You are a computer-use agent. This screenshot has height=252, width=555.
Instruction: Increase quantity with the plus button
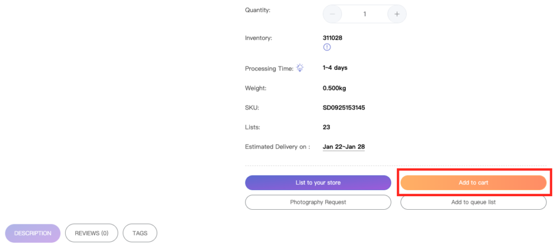point(397,14)
